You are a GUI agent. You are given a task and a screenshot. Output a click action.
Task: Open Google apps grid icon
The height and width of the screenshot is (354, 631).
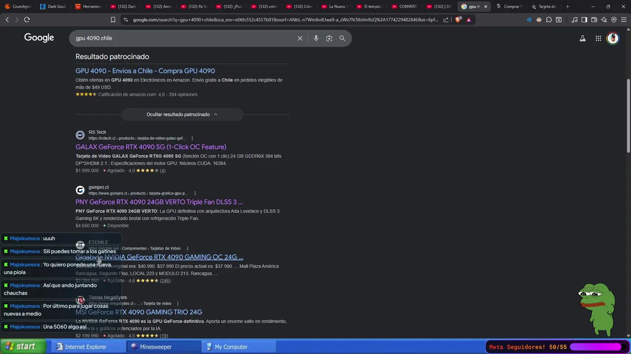point(598,38)
